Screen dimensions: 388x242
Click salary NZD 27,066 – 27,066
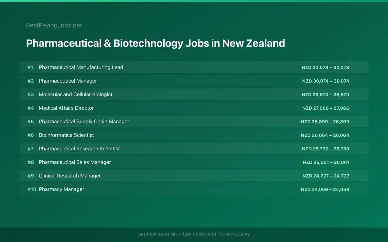click(x=326, y=108)
